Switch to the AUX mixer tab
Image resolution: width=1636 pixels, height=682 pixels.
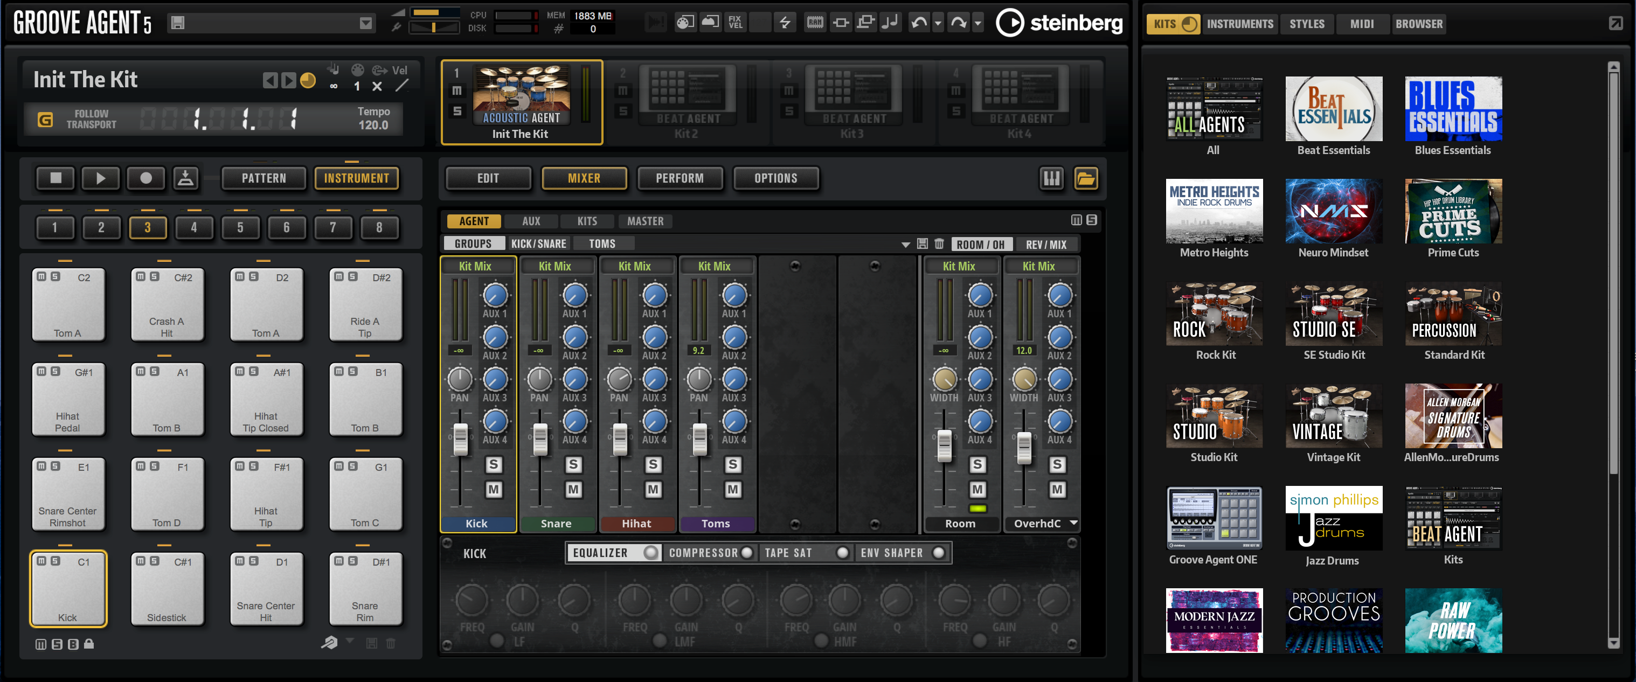[531, 221]
